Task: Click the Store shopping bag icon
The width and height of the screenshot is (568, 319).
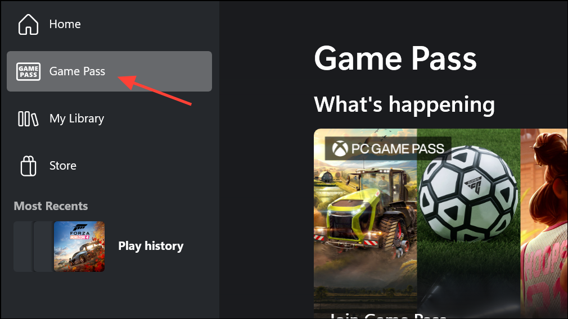Action: [28, 166]
